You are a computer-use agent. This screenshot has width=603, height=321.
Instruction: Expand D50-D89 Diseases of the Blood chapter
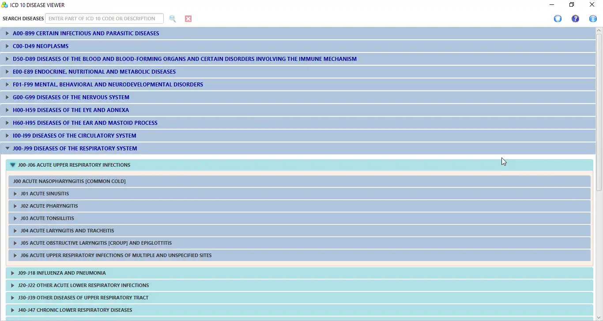point(298,59)
